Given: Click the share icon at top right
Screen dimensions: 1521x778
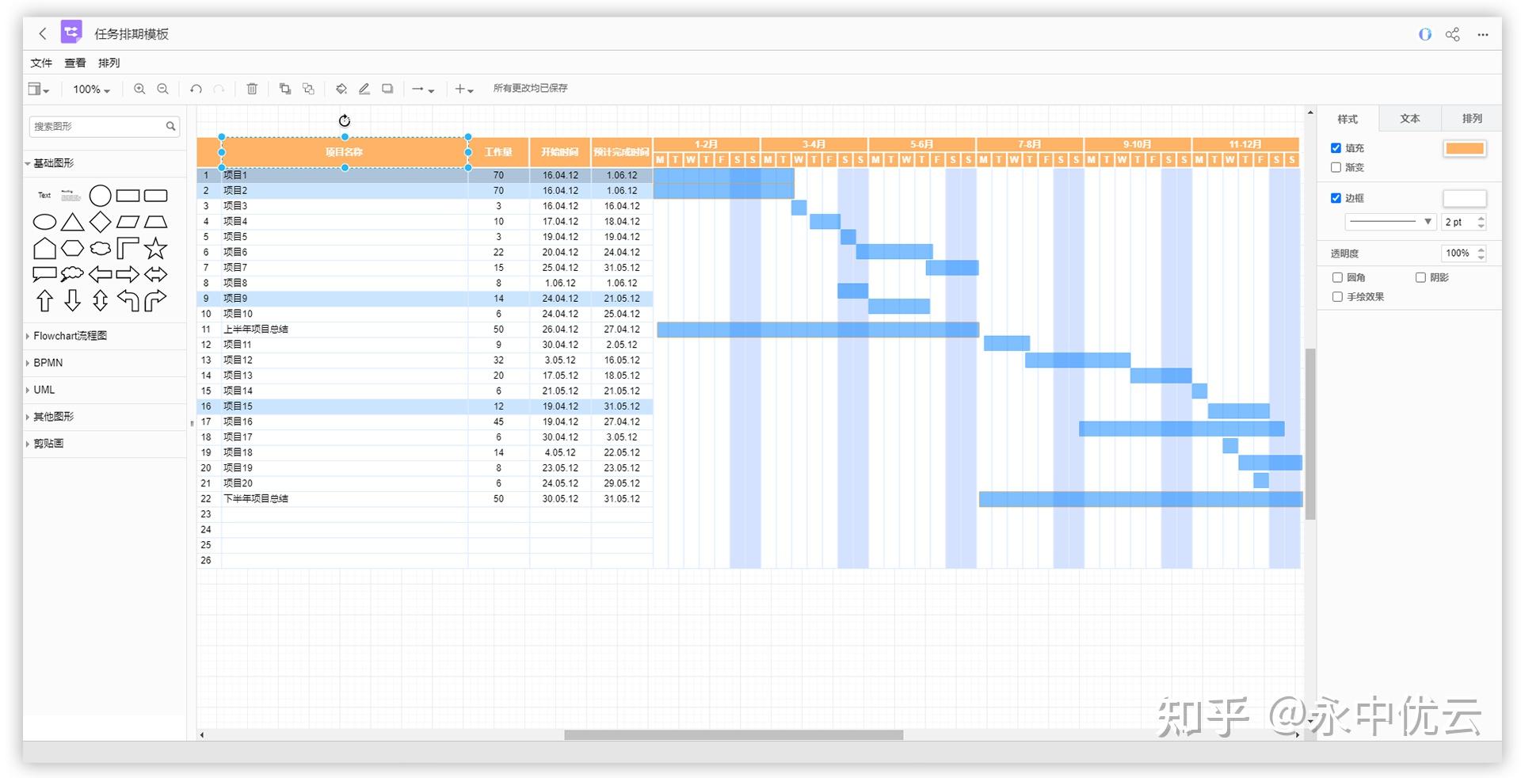Looking at the screenshot, I should click(1452, 34).
